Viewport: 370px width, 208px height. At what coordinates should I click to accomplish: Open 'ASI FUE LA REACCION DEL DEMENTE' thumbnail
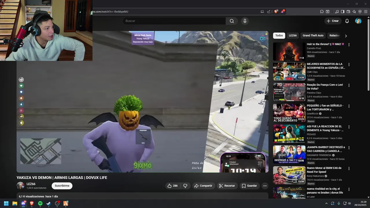(x=289, y=133)
